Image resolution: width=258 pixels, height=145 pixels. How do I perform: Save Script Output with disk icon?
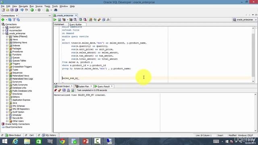click(64, 90)
